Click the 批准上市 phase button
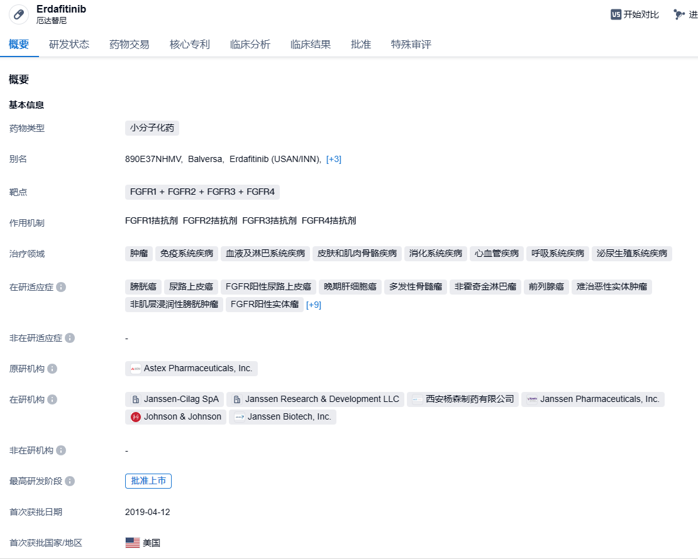The height and width of the screenshot is (559, 698). [148, 481]
